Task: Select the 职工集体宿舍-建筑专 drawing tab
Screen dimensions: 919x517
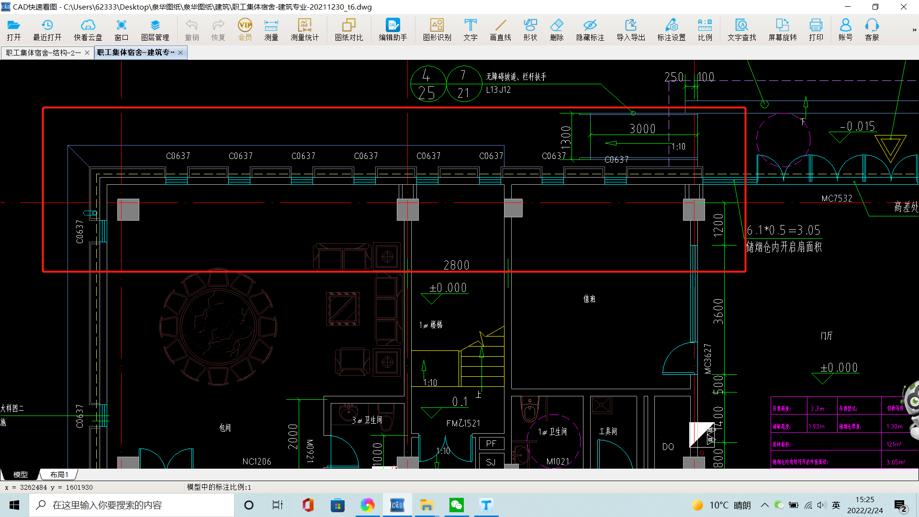Action: coord(135,53)
